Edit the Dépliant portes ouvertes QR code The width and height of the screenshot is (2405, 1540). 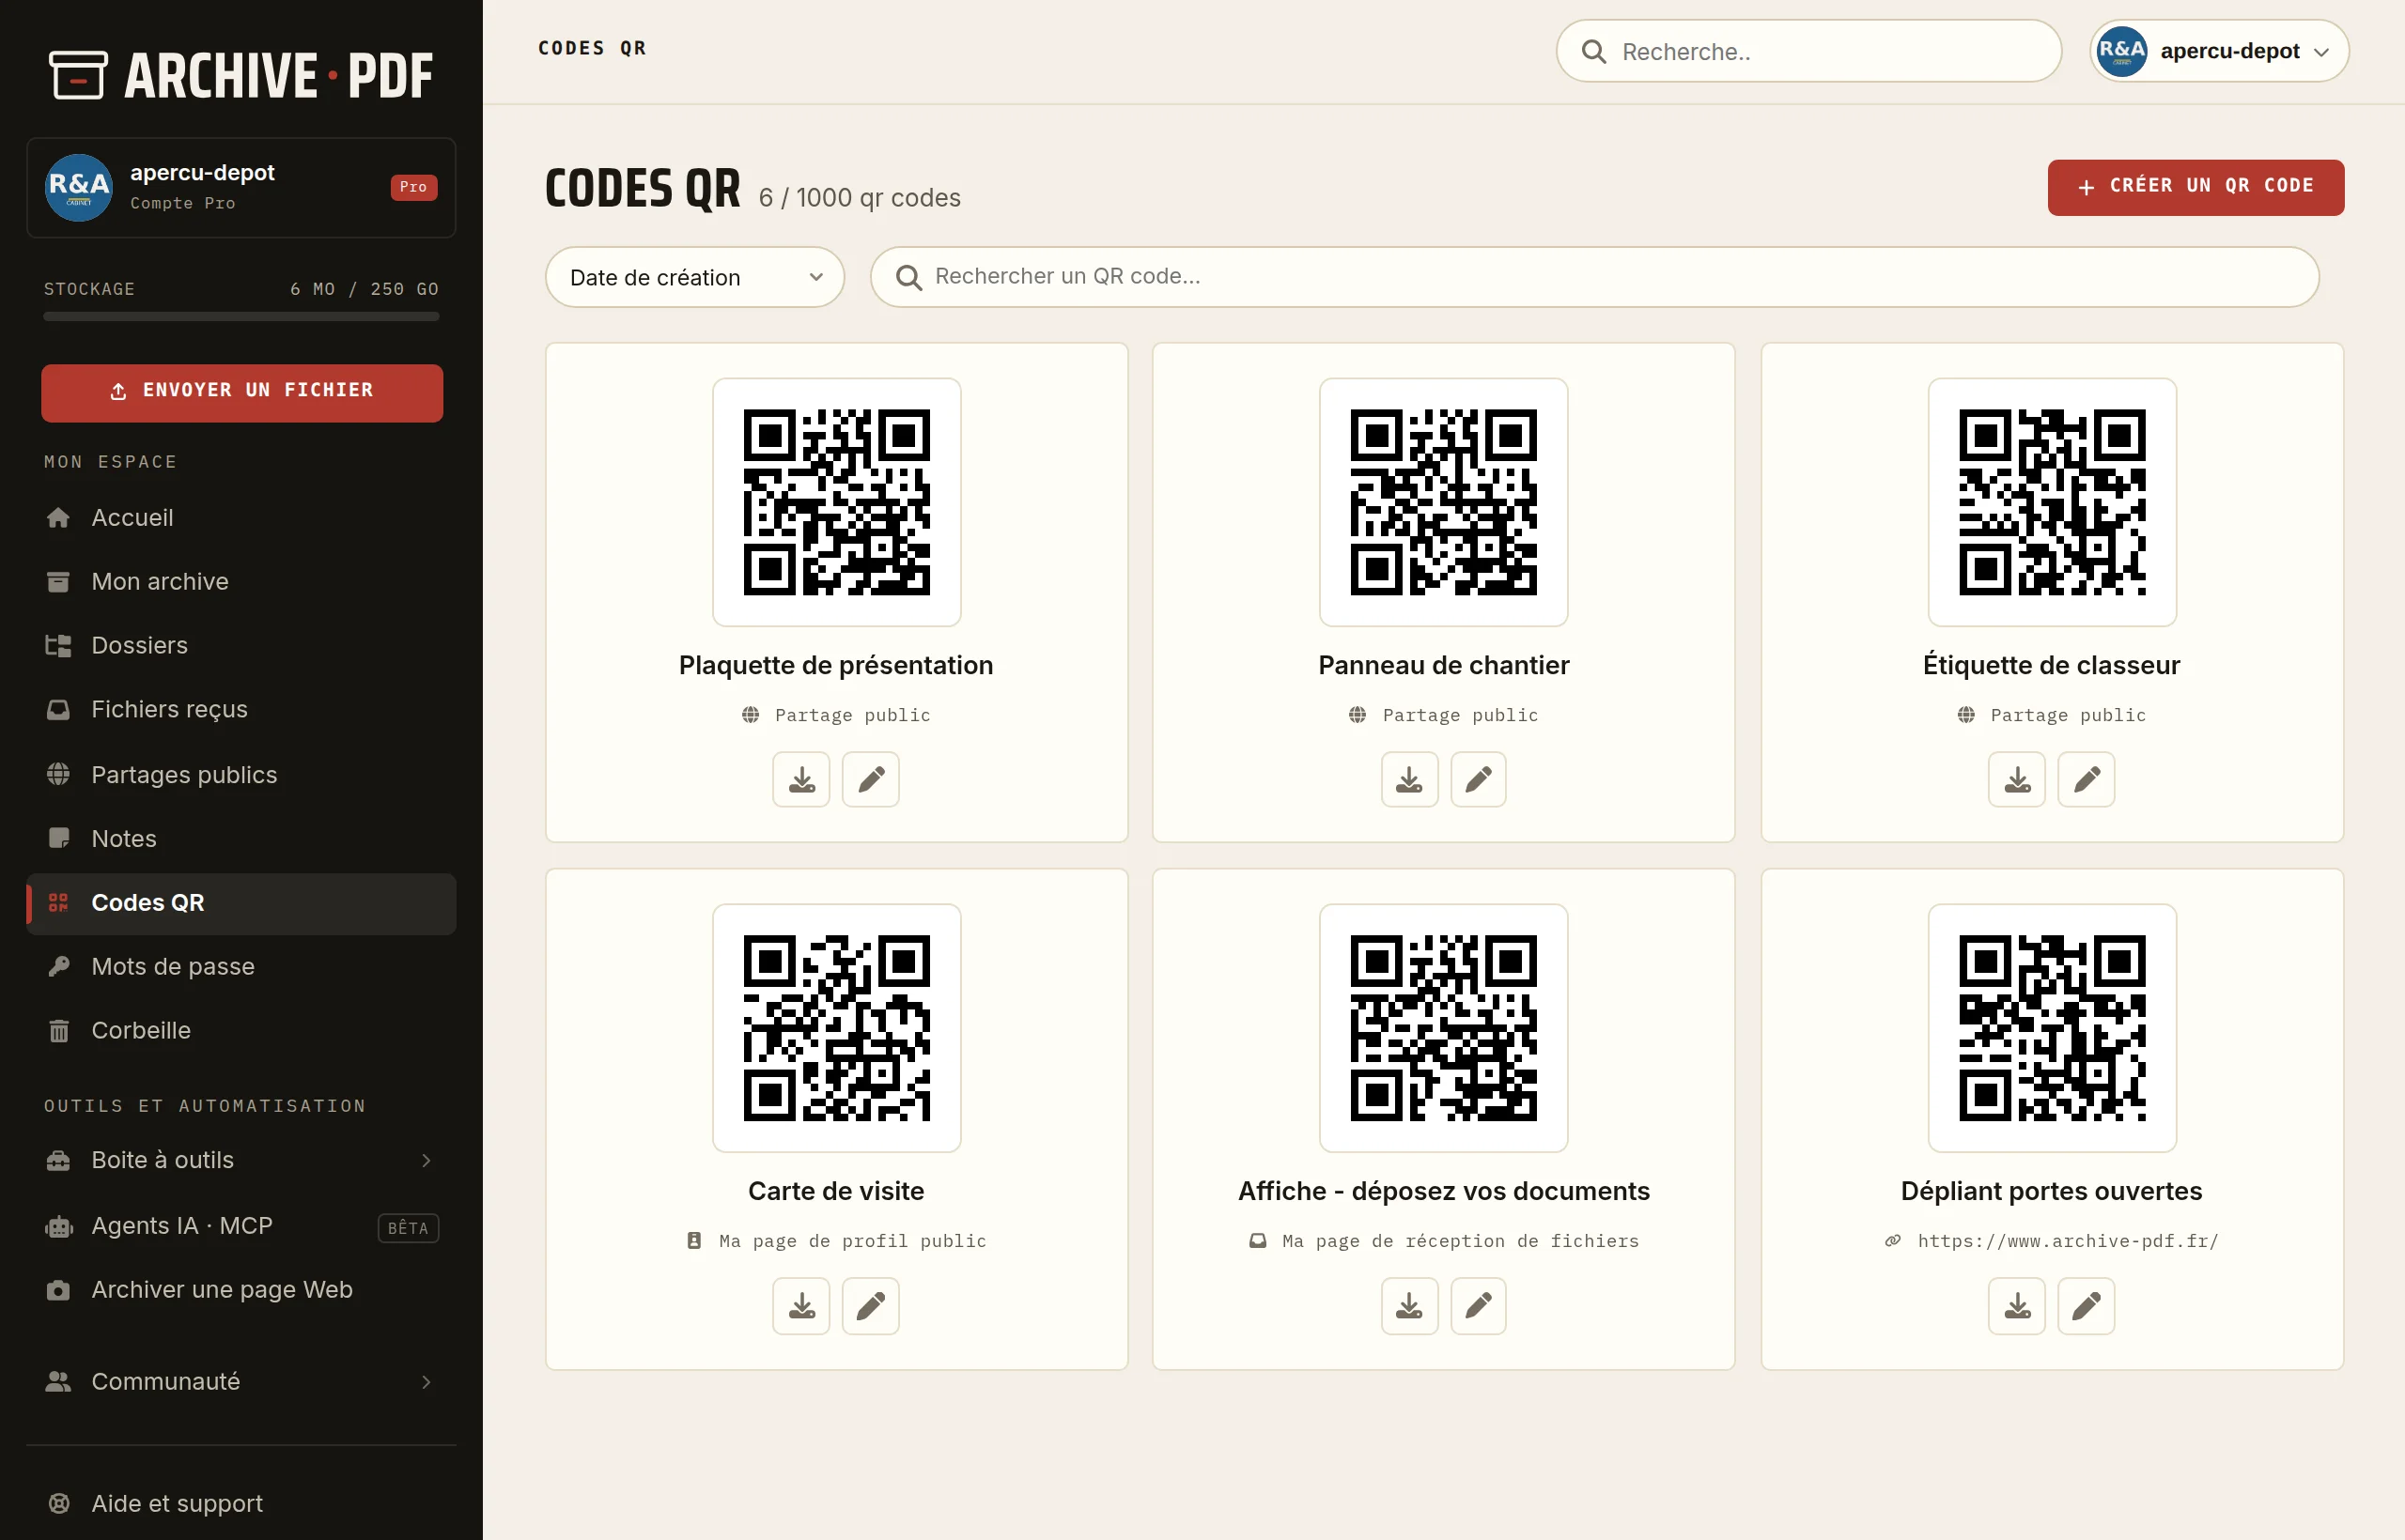2087,1306
